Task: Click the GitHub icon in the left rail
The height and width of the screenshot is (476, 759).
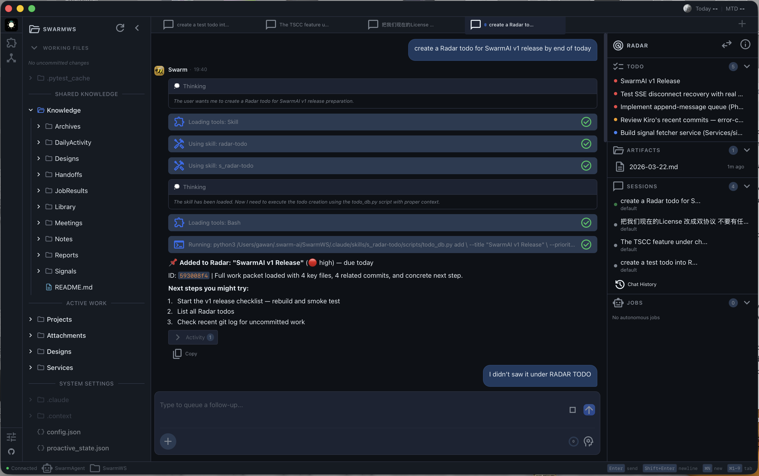Action: click(x=11, y=452)
